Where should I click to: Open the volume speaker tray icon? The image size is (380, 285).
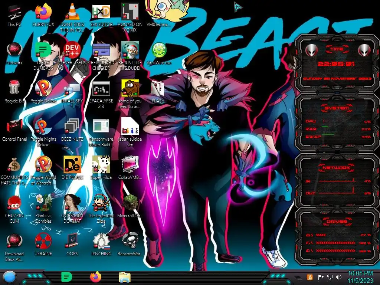339,277
